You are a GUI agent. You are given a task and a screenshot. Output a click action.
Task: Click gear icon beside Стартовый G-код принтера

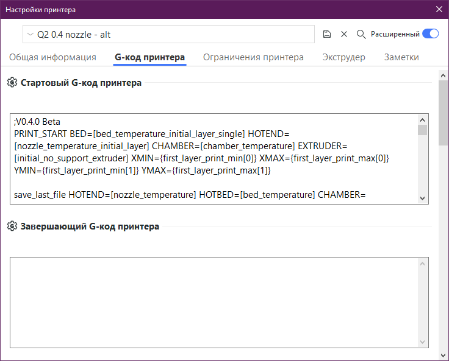(12, 83)
